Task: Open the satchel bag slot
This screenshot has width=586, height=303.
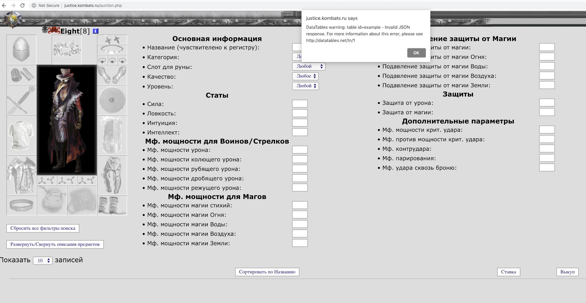Action: [82, 200]
